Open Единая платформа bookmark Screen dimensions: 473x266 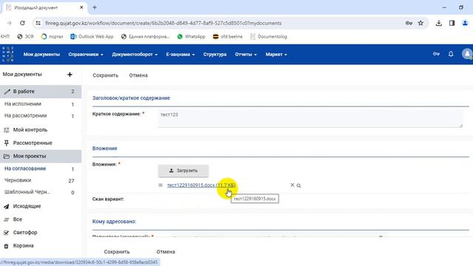[146, 36]
